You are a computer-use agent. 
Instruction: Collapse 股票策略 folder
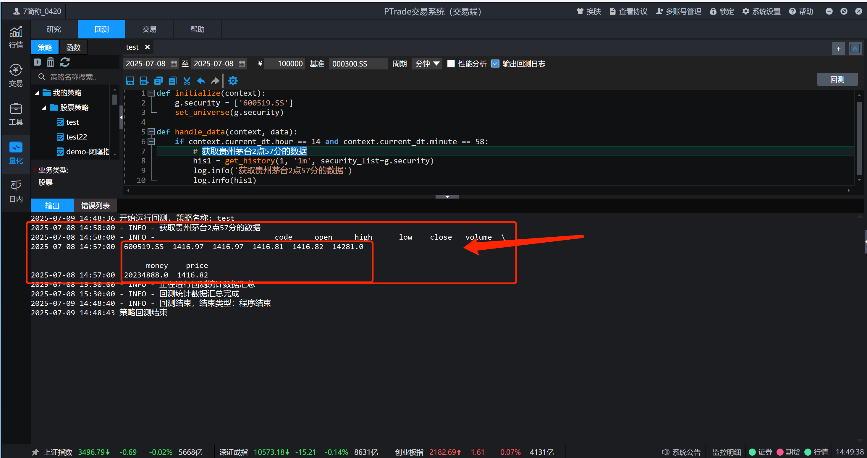tap(44, 108)
